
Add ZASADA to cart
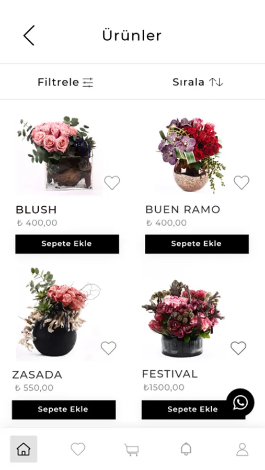[64, 409]
